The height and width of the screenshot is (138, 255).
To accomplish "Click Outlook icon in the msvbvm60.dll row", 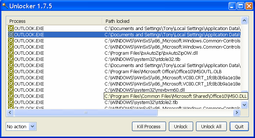I will point(11,90).
